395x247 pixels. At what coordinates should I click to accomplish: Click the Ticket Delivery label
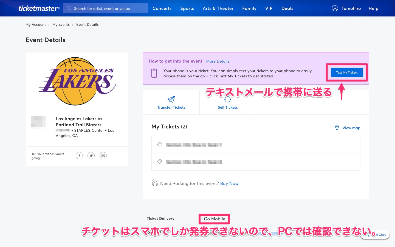pos(160,218)
